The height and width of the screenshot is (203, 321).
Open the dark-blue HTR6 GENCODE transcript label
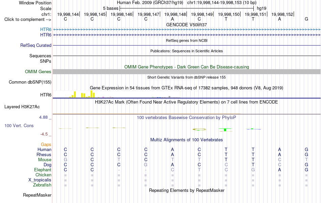tap(46, 35)
